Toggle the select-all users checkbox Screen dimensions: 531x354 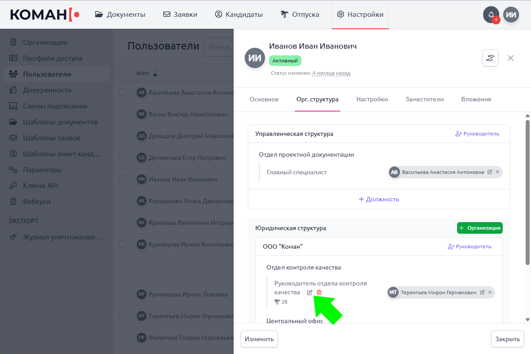click(122, 73)
